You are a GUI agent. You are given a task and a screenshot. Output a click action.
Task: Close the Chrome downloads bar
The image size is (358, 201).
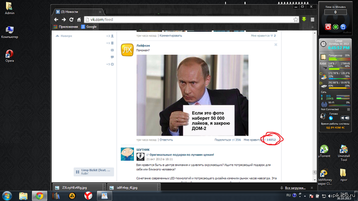point(312,188)
